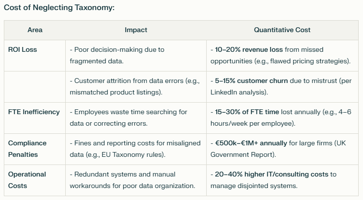Click the "Employees waste time searching" cell
The width and height of the screenshot is (363, 200).
pyautogui.click(x=129, y=118)
